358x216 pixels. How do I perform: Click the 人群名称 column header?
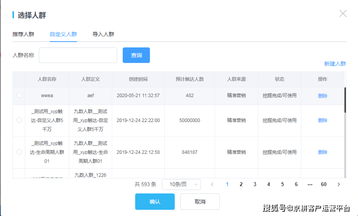(x=47, y=79)
